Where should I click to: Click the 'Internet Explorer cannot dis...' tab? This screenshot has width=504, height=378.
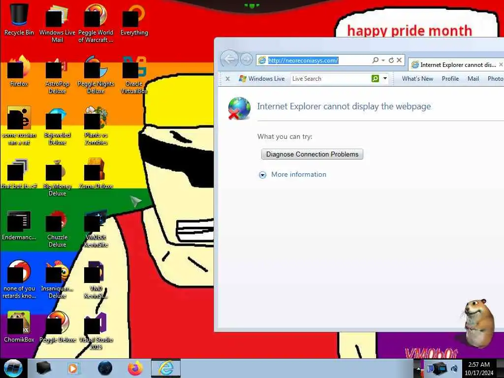(x=456, y=64)
